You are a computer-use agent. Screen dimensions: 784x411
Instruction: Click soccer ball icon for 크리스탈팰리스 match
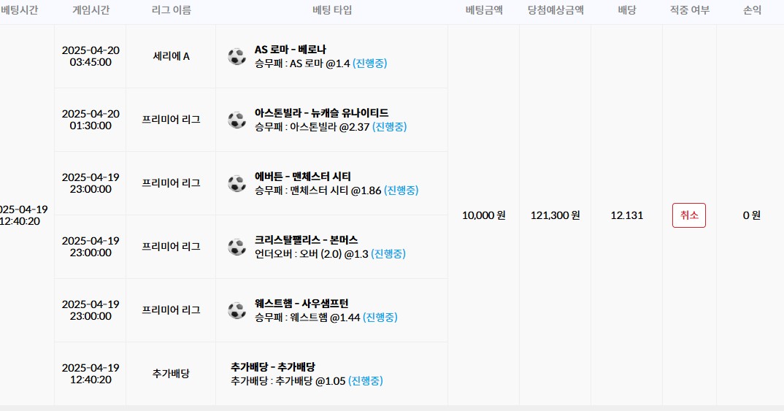(237, 247)
